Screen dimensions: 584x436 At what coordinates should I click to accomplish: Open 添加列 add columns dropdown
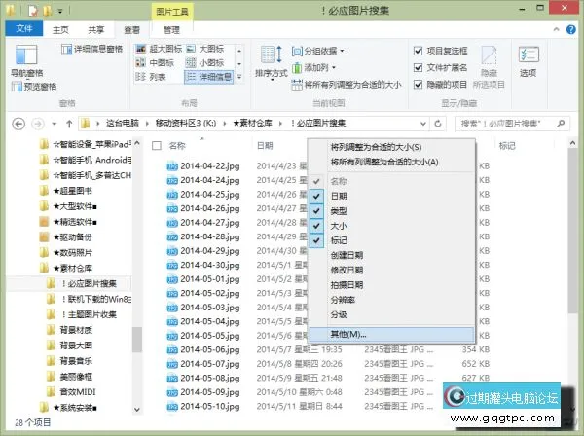(314, 68)
